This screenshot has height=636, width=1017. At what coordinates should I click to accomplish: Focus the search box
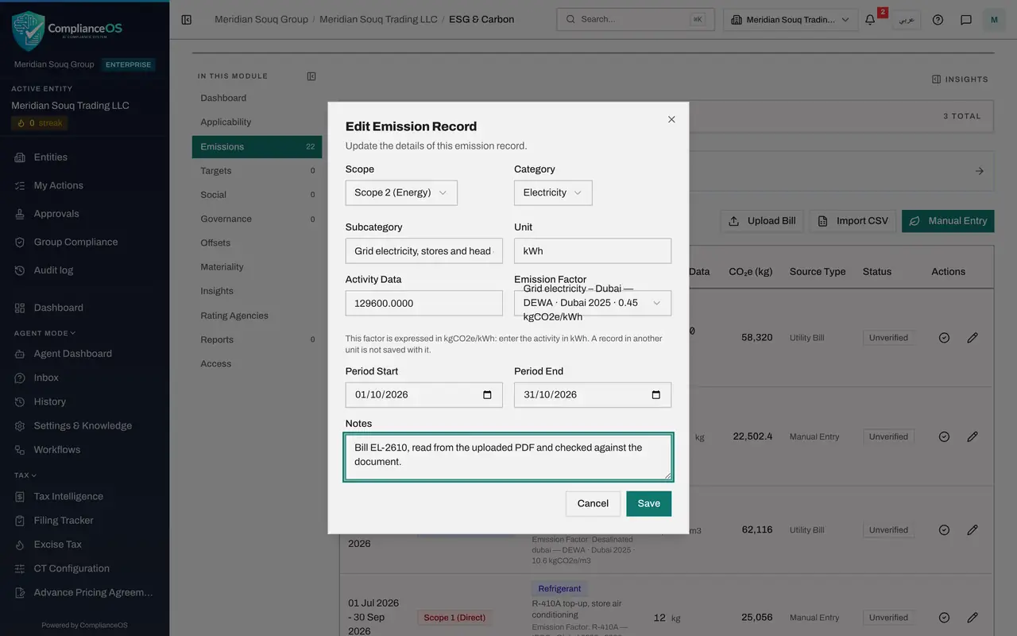(636, 20)
